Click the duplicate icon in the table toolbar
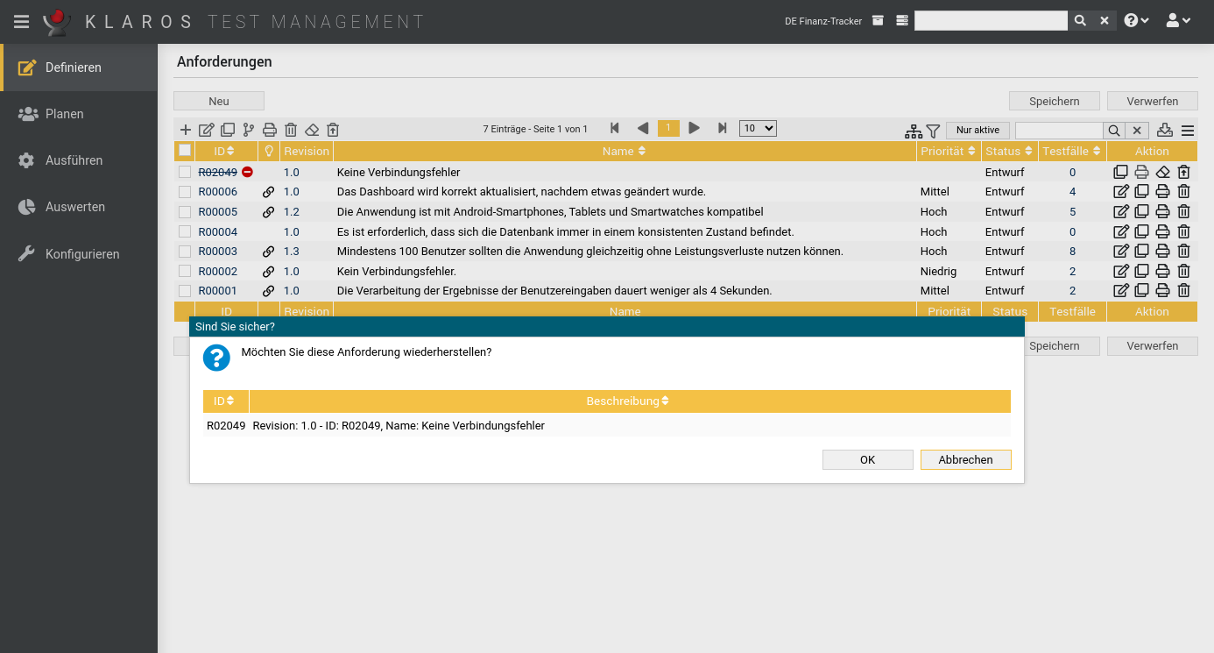Image resolution: width=1214 pixels, height=653 pixels. pos(228,130)
